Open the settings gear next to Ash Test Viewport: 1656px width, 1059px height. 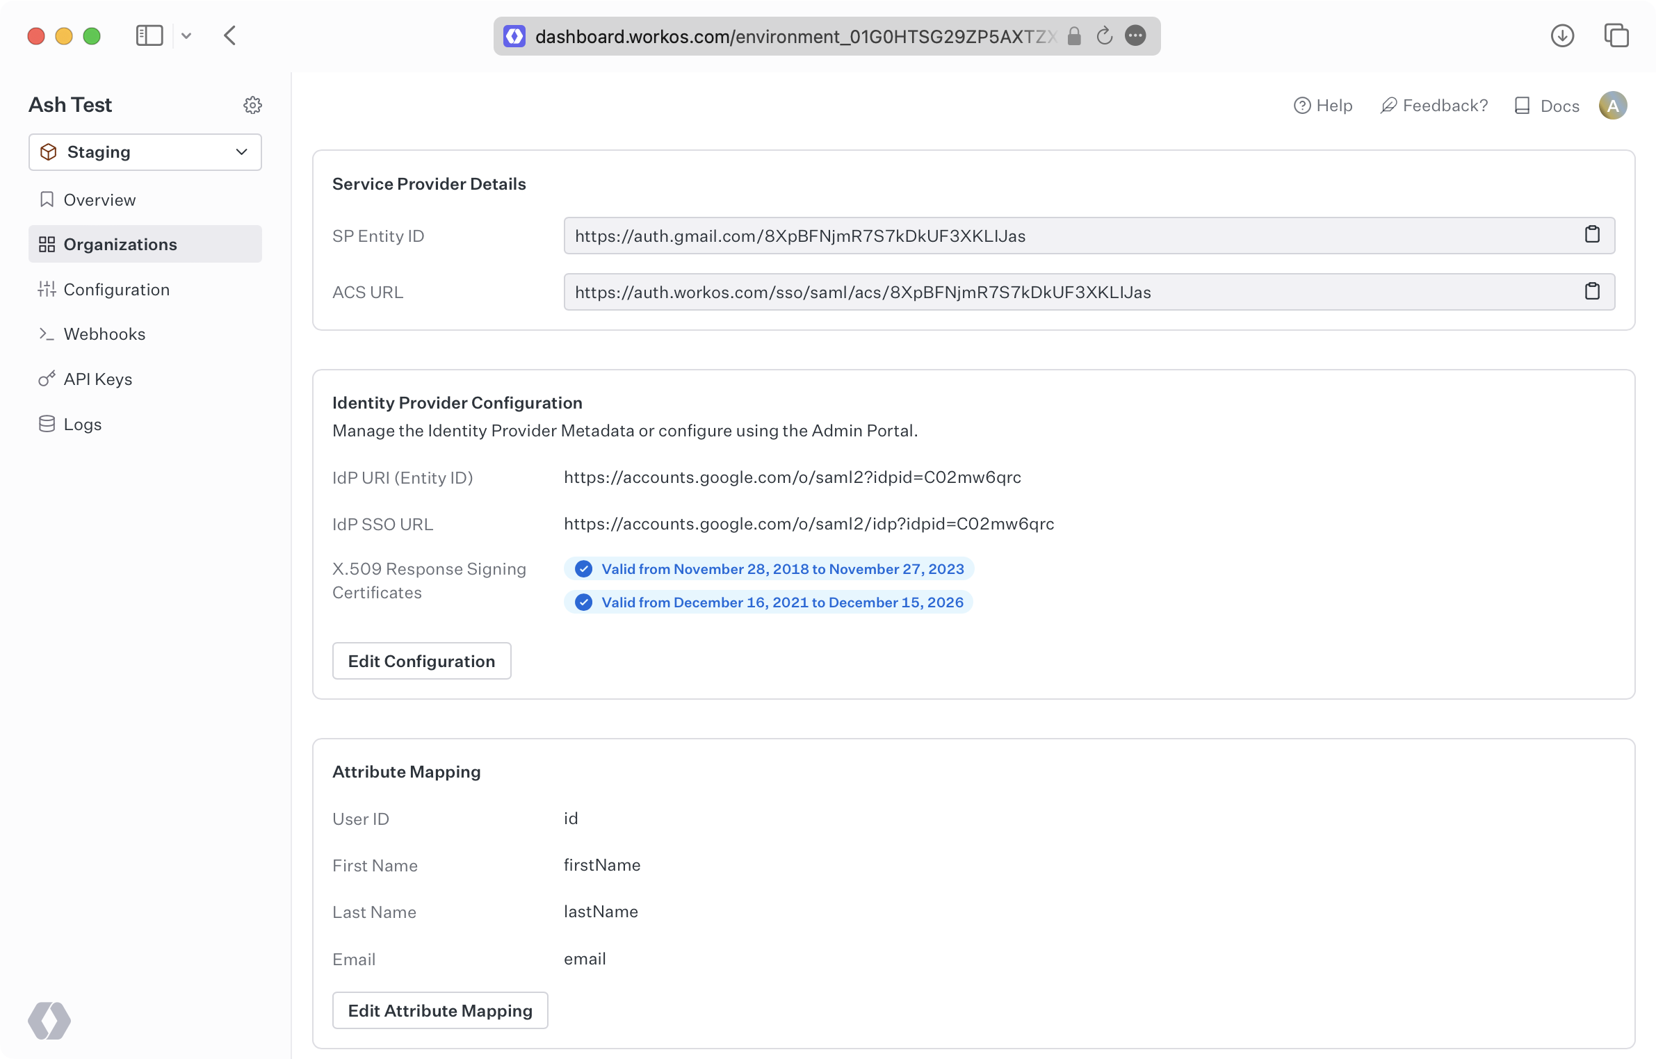click(253, 104)
